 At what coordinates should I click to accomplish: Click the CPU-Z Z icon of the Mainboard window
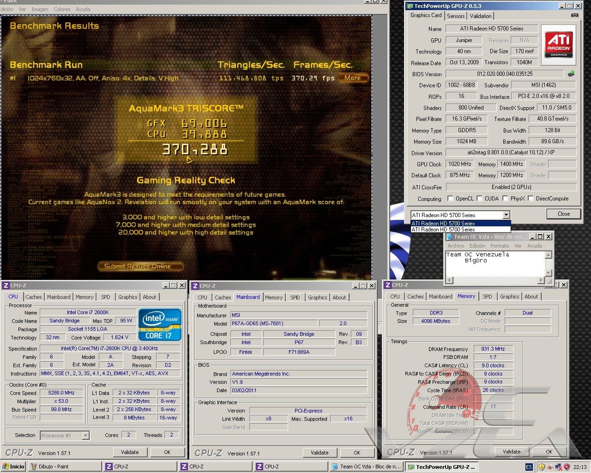pyautogui.click(x=195, y=286)
